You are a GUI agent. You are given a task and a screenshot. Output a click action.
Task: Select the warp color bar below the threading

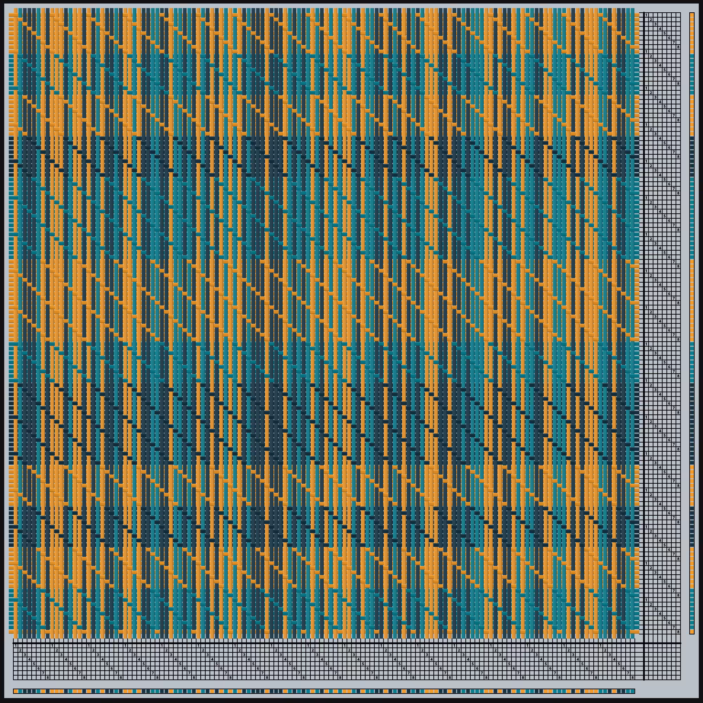click(324, 691)
